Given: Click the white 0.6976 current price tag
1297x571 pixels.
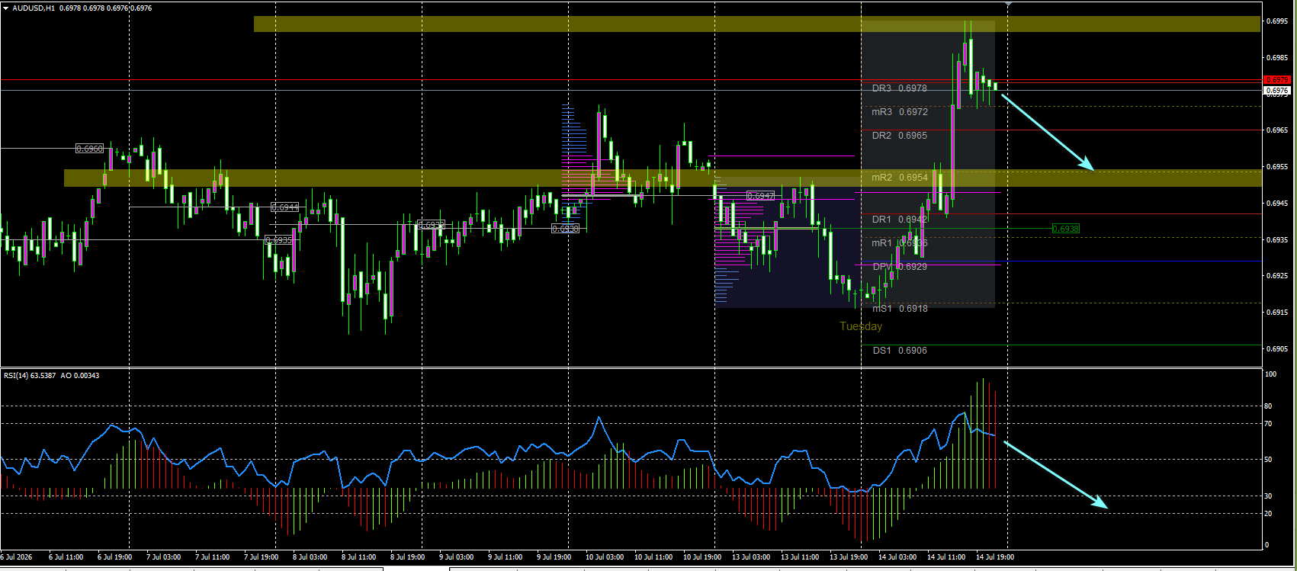Looking at the screenshot, I should (x=1276, y=91).
